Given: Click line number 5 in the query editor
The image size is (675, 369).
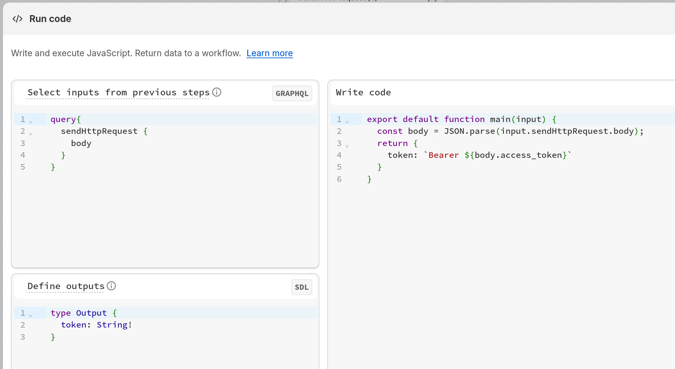Looking at the screenshot, I should tap(23, 167).
